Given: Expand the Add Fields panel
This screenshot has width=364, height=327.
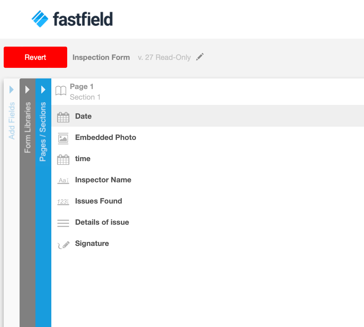Looking at the screenshot, I should point(11,90).
